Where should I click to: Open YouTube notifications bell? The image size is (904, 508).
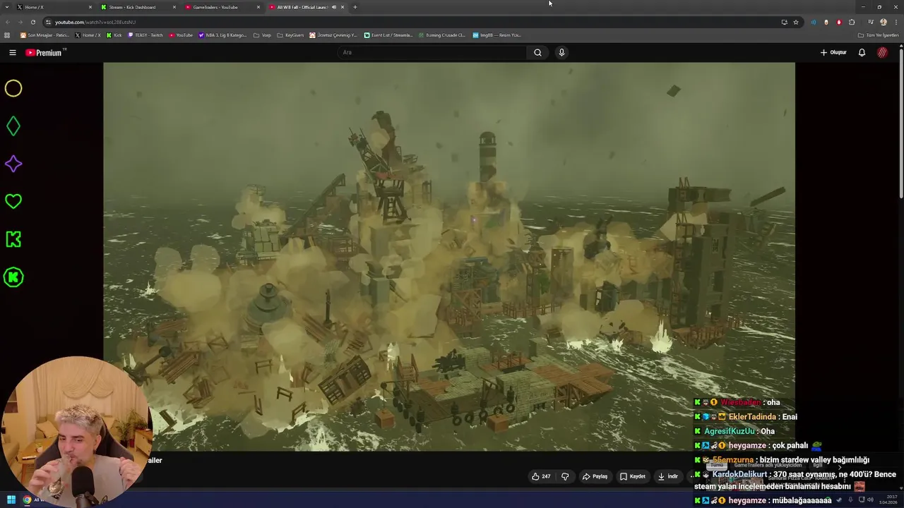pos(862,52)
